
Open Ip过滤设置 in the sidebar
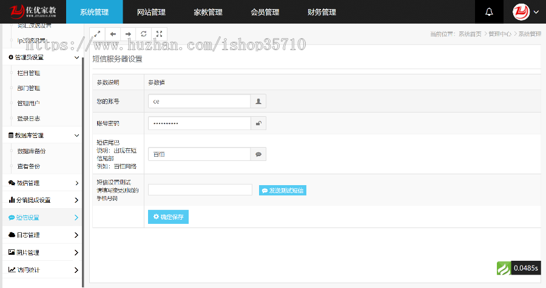(x=32, y=41)
